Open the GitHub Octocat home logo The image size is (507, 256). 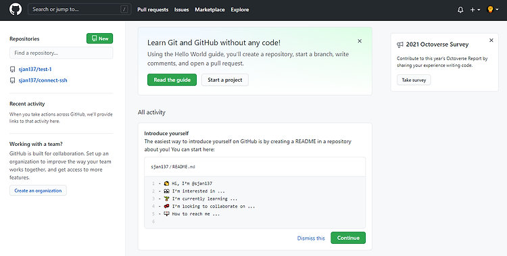click(x=15, y=9)
